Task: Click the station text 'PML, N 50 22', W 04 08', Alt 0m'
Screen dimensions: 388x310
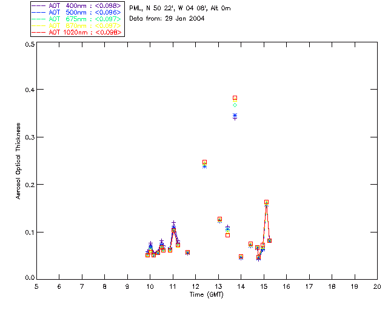Action: [x=180, y=8]
